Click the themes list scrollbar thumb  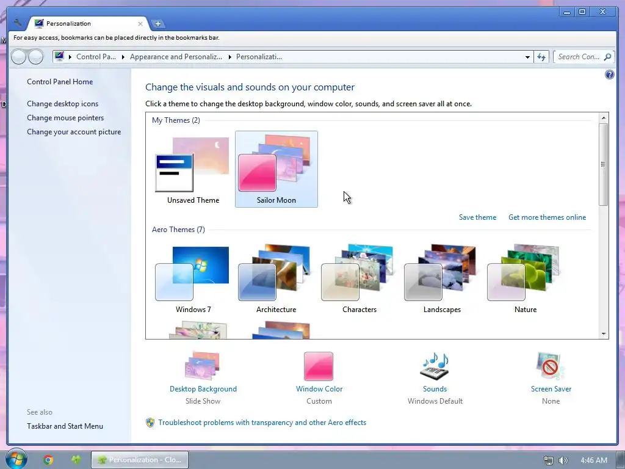604,164
